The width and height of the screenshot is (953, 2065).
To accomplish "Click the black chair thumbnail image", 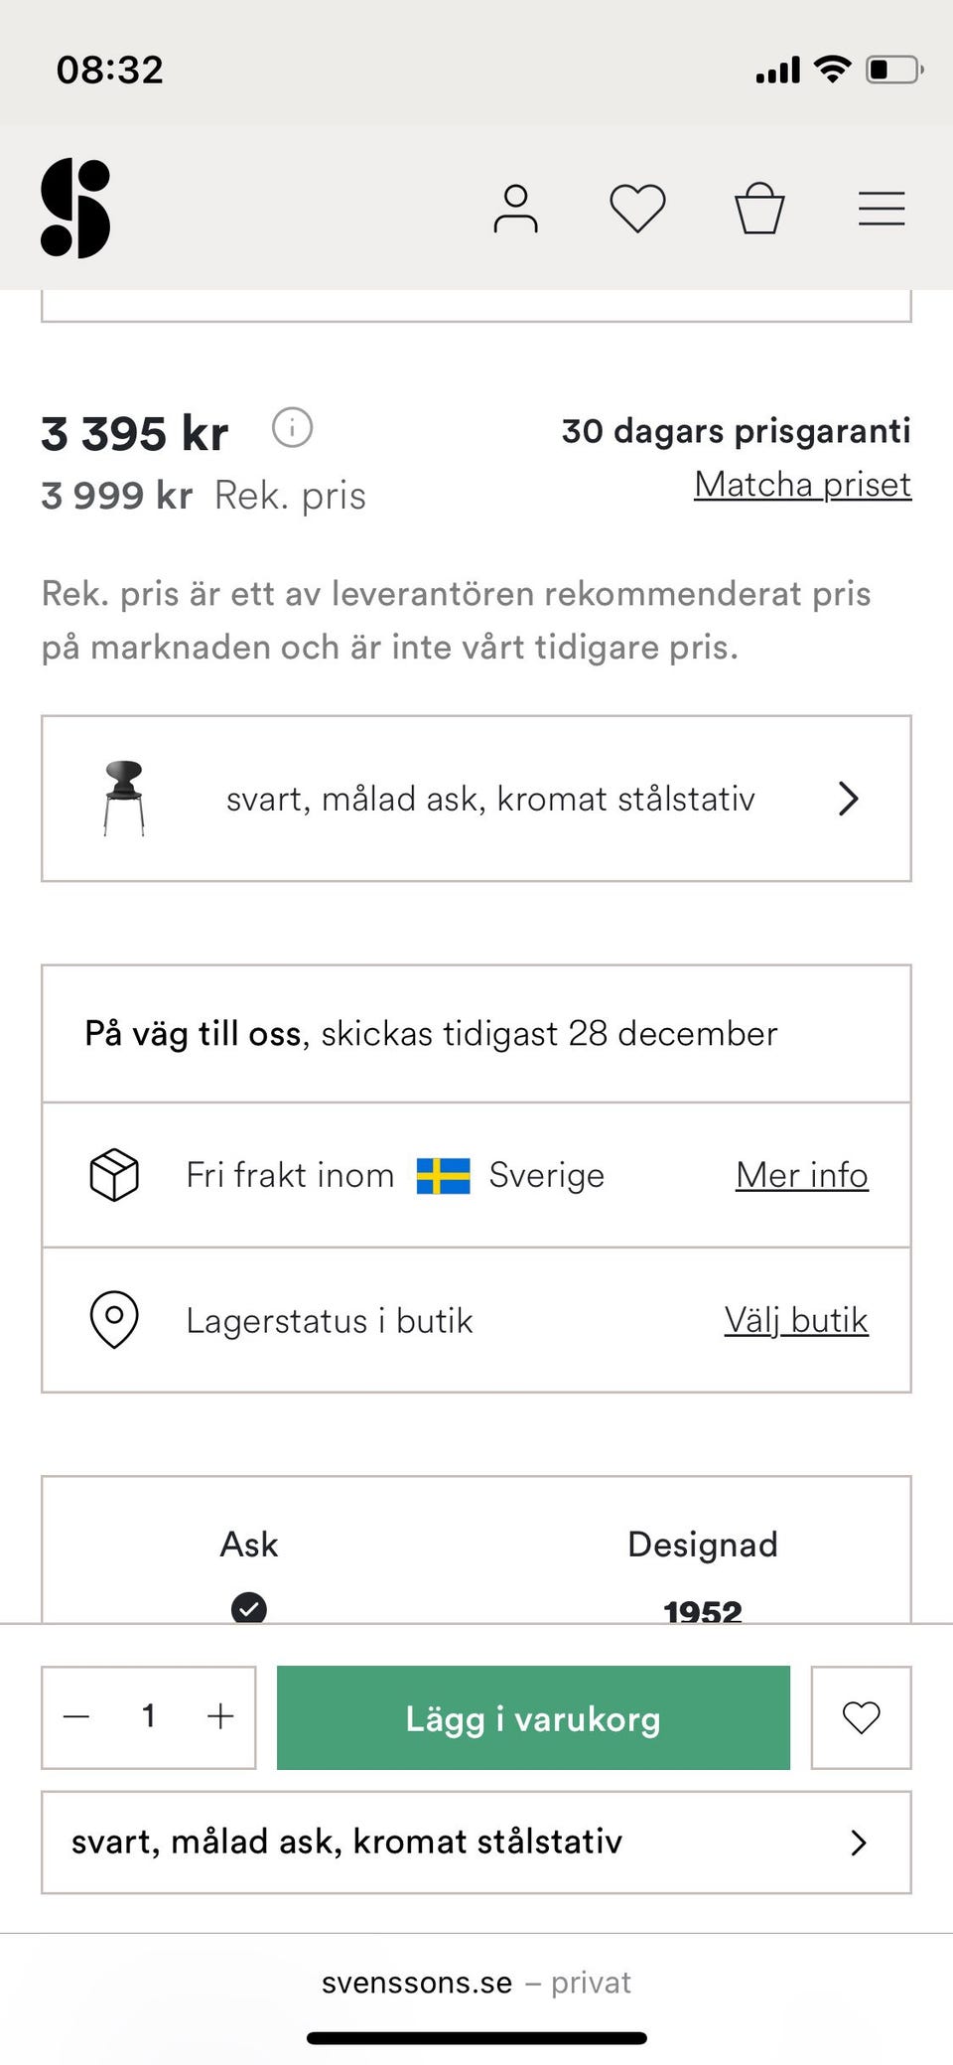I will tap(124, 798).
